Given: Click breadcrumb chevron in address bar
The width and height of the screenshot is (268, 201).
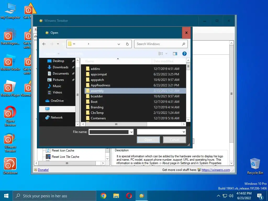Looking at the screenshot, I should 88,44.
